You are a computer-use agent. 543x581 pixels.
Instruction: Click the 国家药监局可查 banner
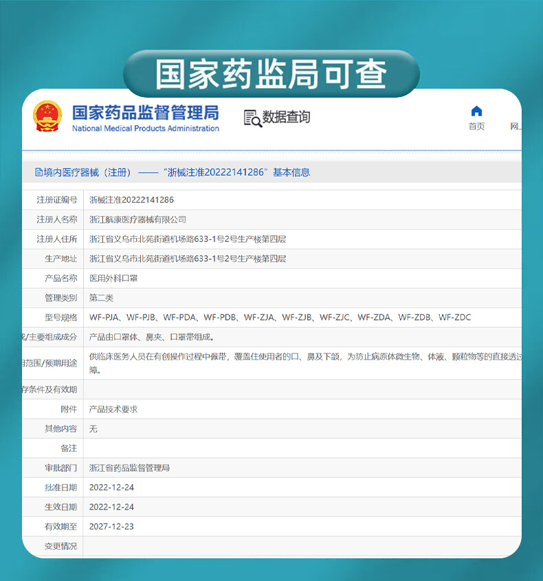271,74
